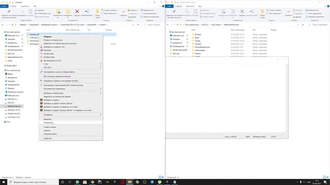The width and height of the screenshot is (330, 185).
Task: Open notification center icon in system tray
Action: (x=325, y=182)
